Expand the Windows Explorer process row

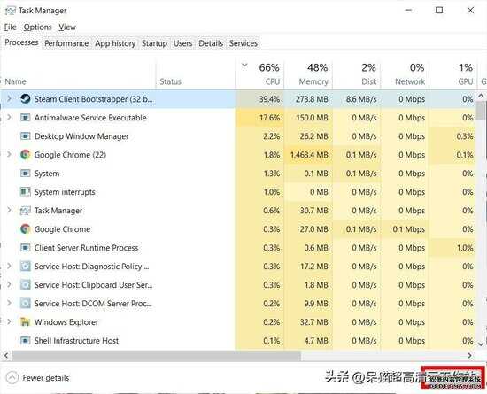[x=9, y=321]
